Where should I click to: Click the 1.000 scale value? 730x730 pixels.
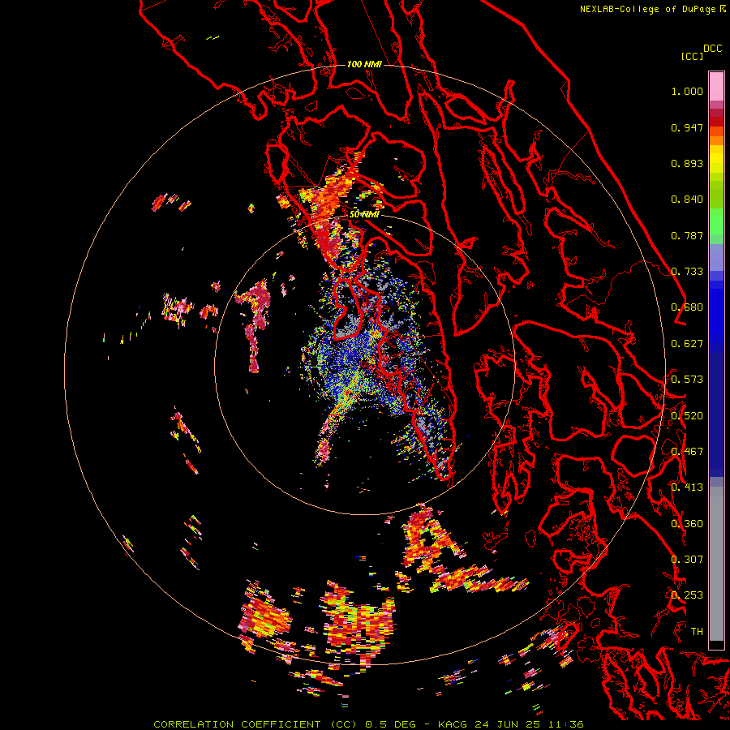(687, 91)
